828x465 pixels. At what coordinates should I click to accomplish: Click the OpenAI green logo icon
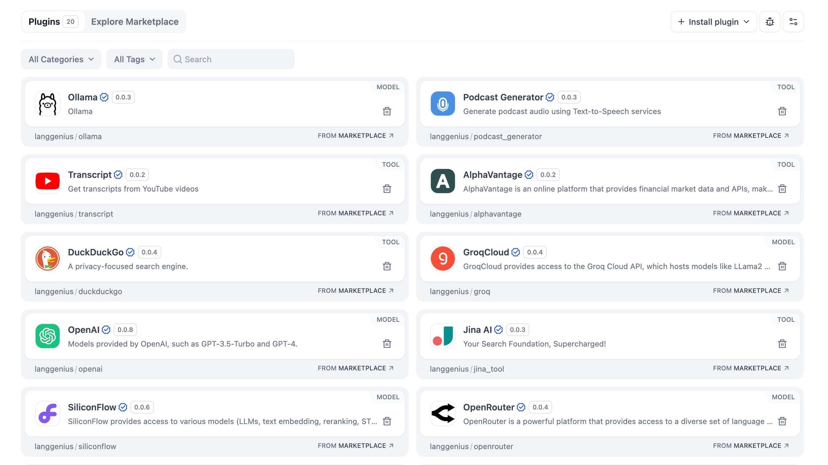pyautogui.click(x=47, y=336)
